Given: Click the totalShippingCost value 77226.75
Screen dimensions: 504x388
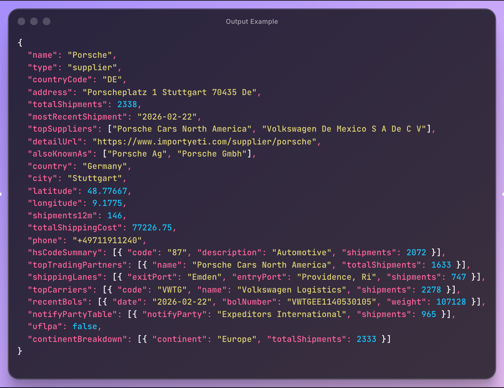Looking at the screenshot, I should click(152, 227).
